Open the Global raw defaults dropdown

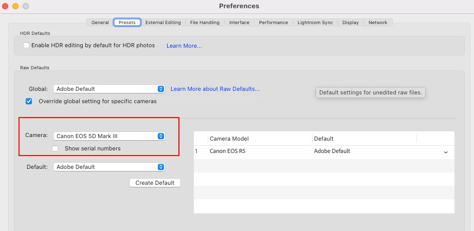[109, 89]
